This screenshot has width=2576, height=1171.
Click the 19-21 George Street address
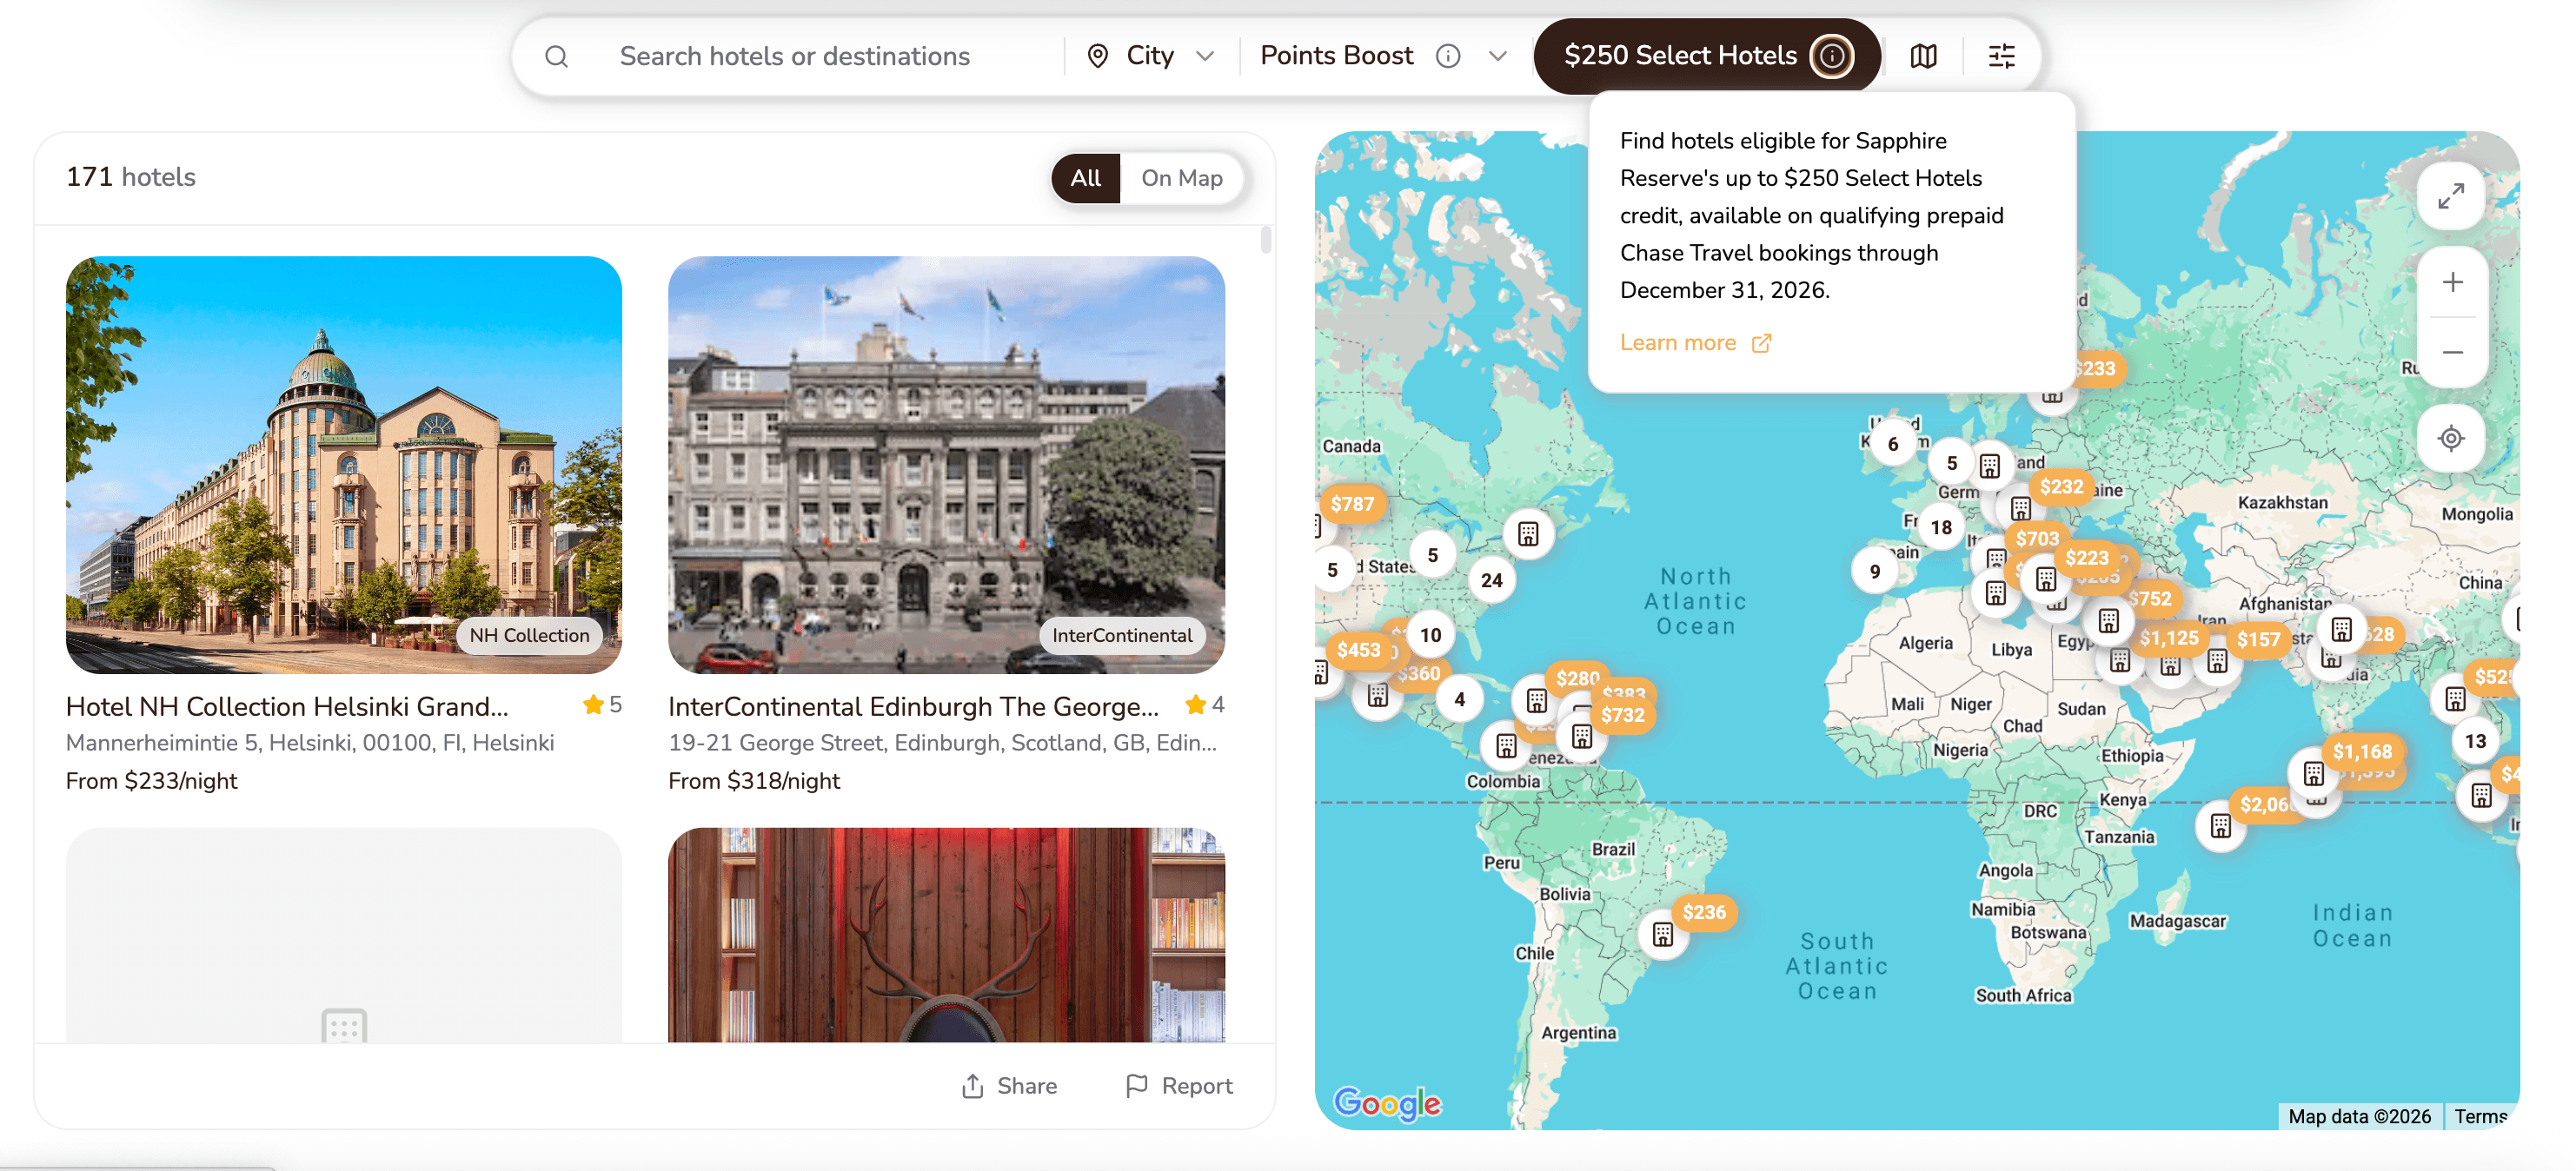pos(942,743)
